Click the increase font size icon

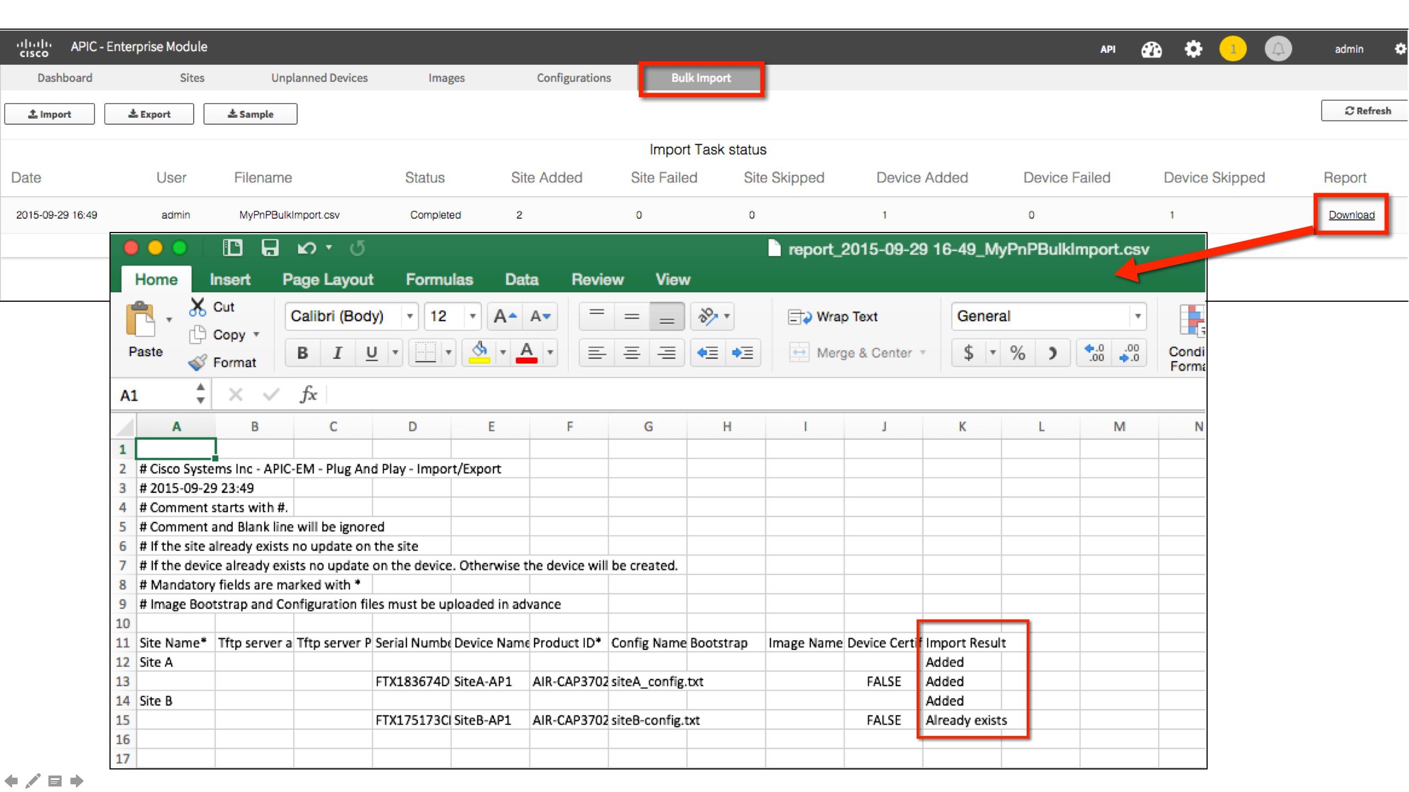(x=505, y=316)
